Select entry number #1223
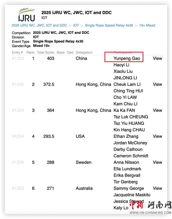Screen dimensions: 172x219 click(18, 58)
